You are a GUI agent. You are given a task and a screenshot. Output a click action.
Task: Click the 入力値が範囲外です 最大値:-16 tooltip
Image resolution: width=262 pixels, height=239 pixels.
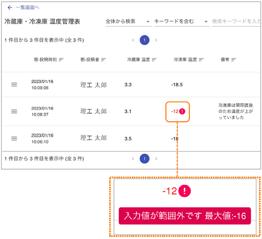pos(185,216)
